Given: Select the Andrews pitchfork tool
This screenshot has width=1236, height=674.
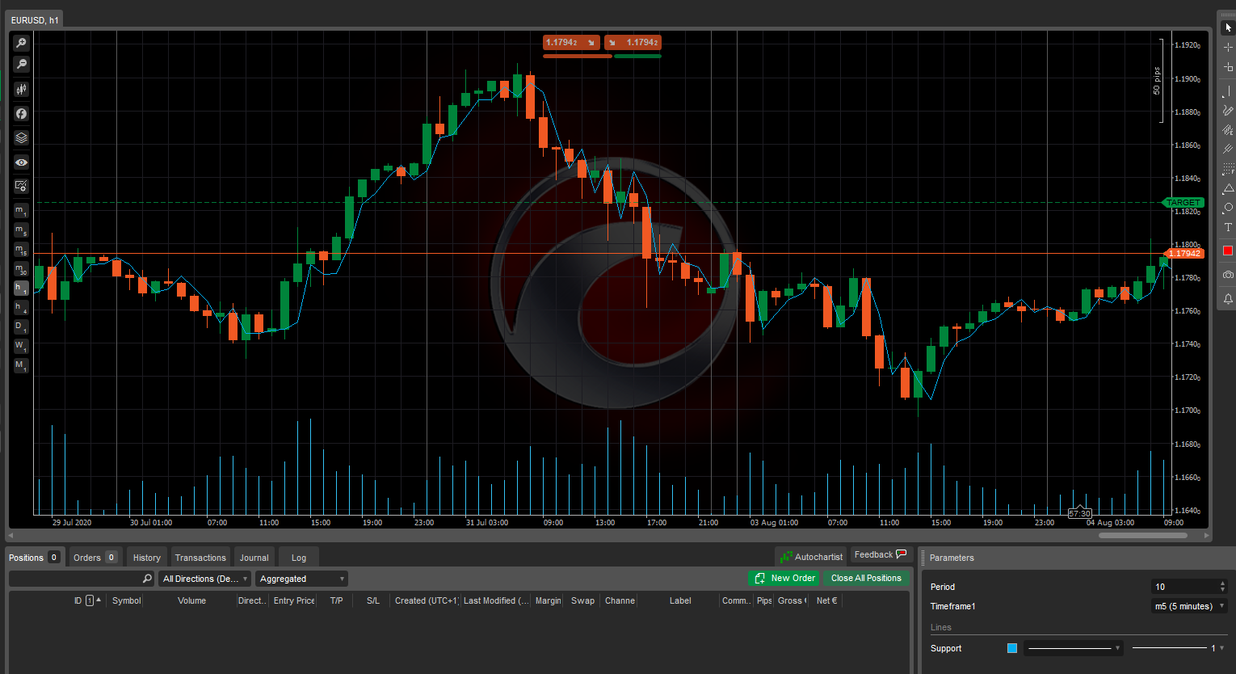Looking at the screenshot, I should click(x=1228, y=150).
